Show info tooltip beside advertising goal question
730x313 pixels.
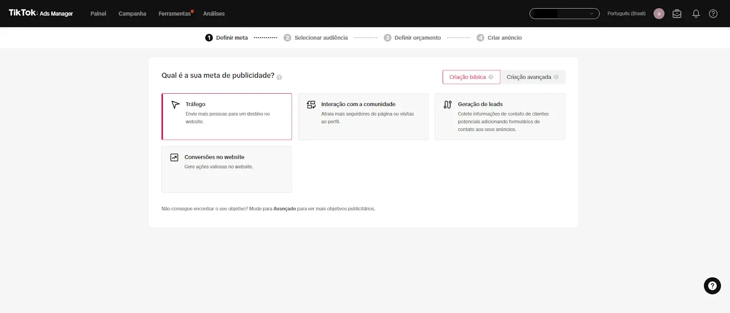pos(279,77)
